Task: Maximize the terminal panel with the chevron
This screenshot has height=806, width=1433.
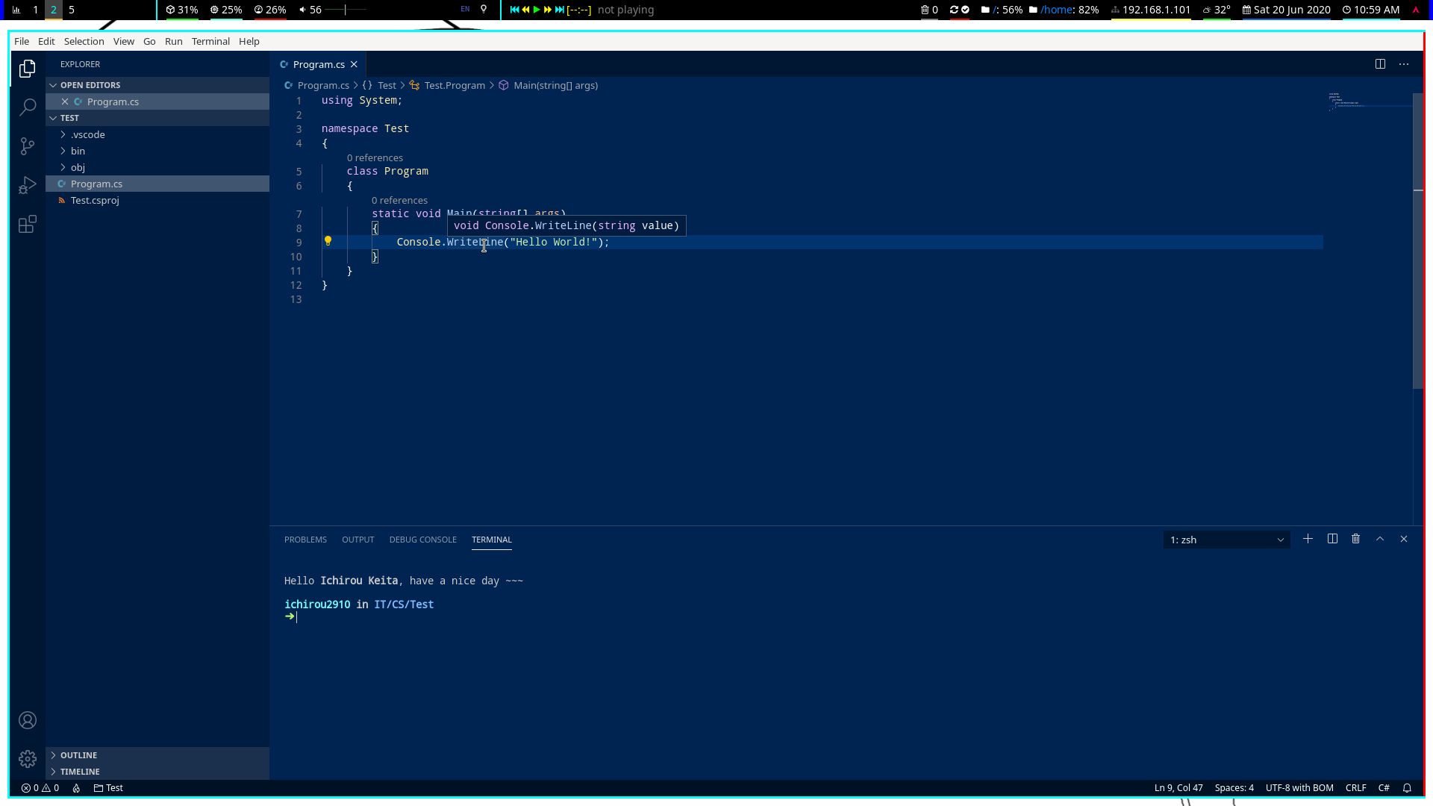Action: [1379, 539]
